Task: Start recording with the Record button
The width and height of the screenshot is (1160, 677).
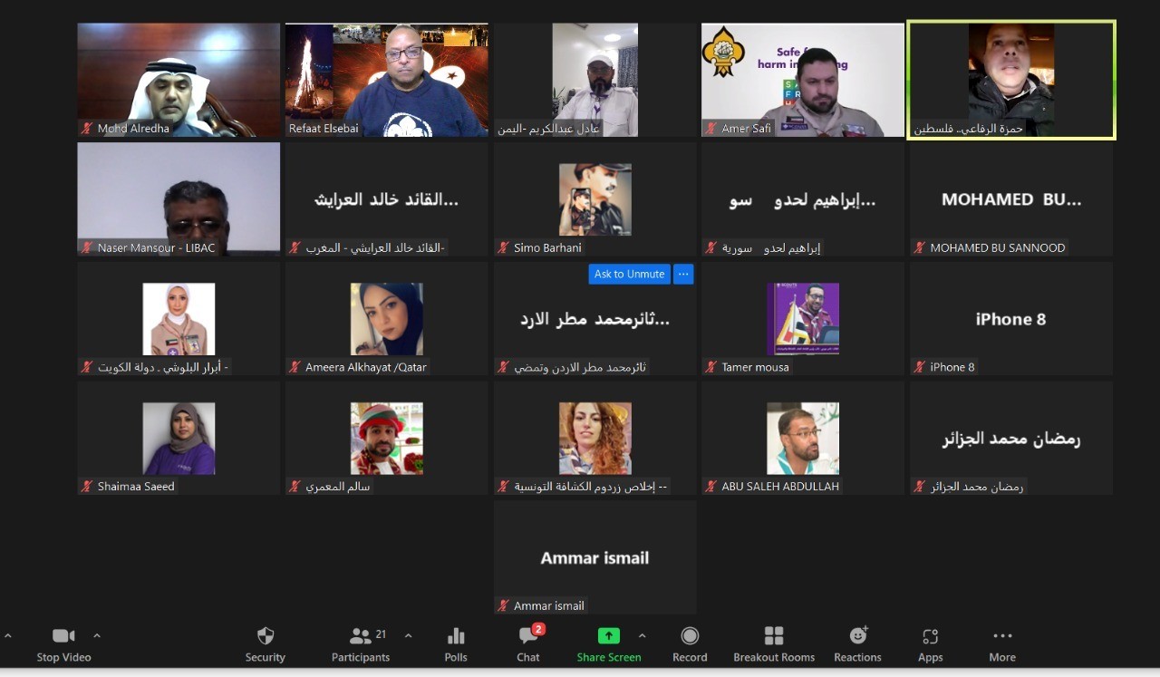Action: [x=690, y=636]
